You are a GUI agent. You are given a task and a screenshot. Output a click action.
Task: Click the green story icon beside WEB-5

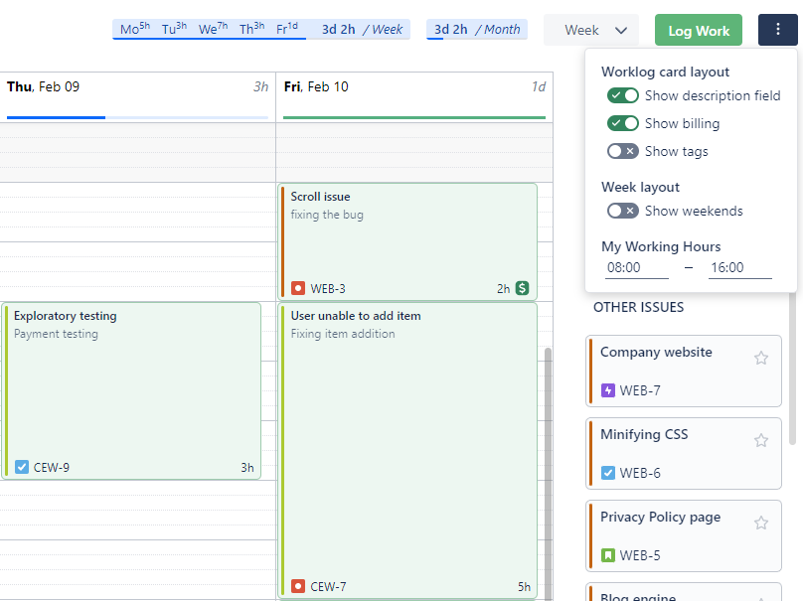coord(608,555)
